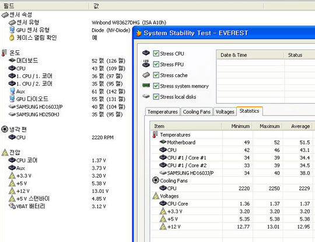
Task: Click the 13.01 V value for +12 V
Action: [x=100, y=191]
